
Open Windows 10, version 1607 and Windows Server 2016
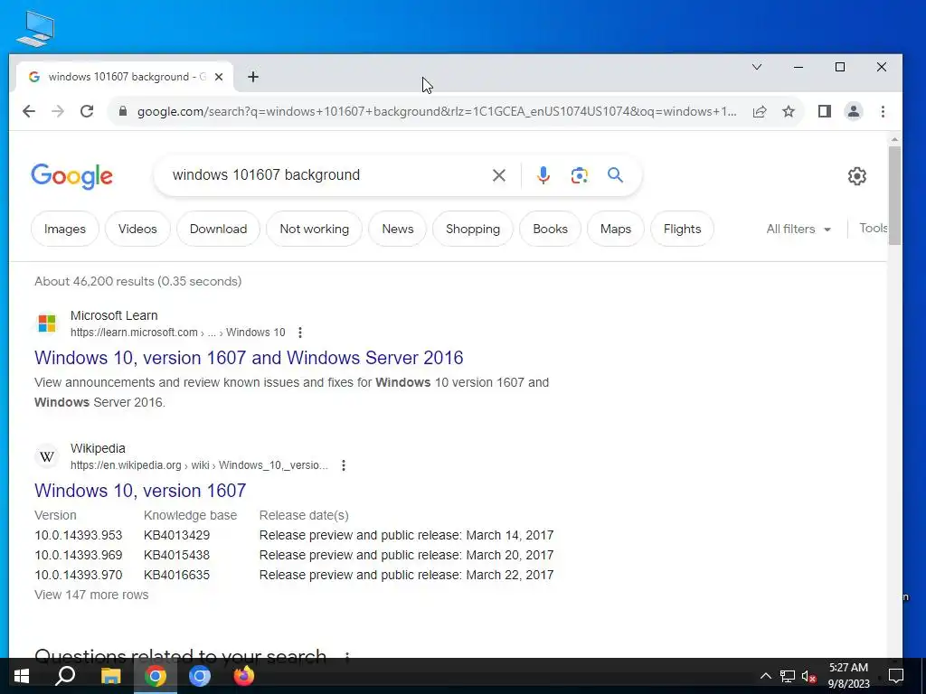point(249,358)
